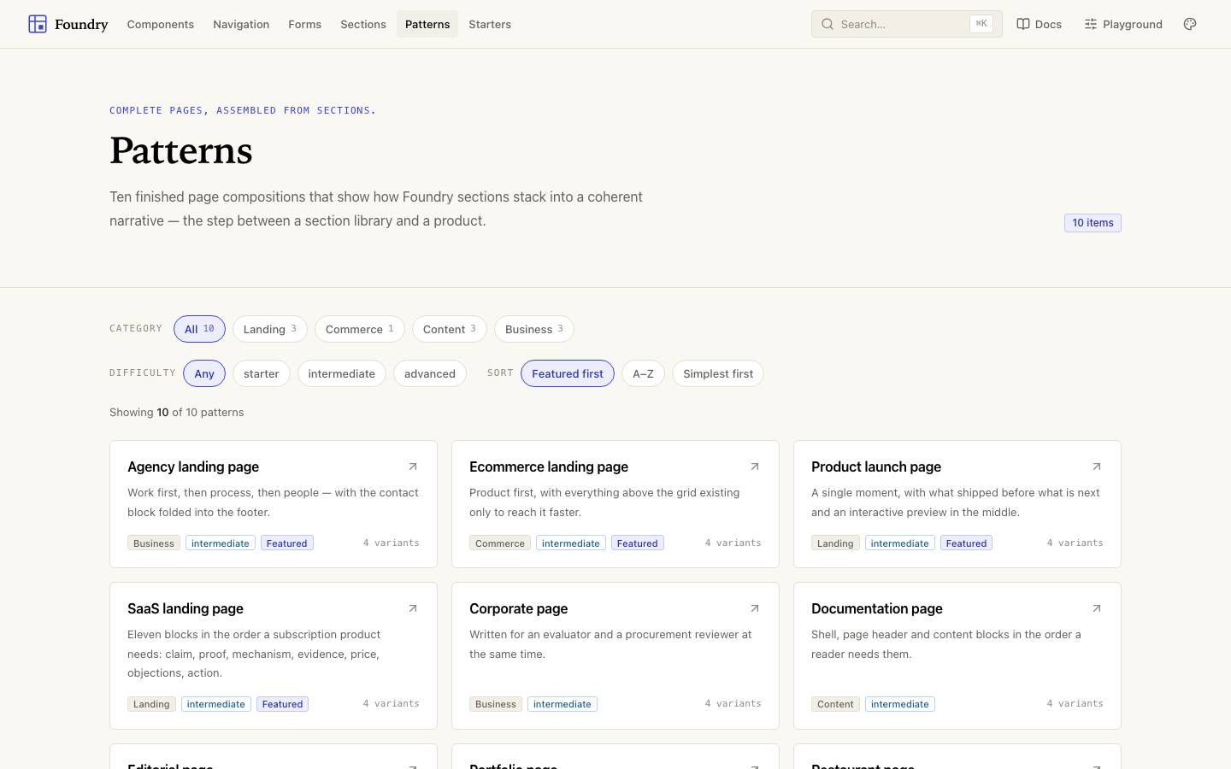The height and width of the screenshot is (769, 1231).
Task: Open the Components nav item
Action: click(160, 24)
